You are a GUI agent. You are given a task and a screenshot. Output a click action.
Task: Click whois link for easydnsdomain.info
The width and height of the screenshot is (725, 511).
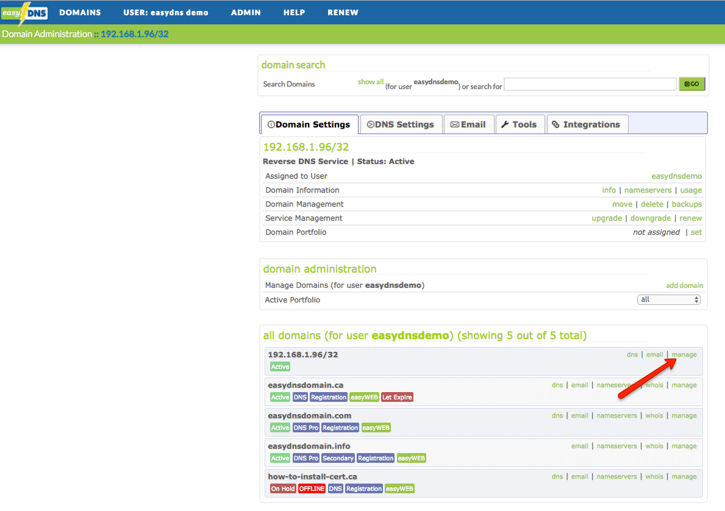(654, 446)
